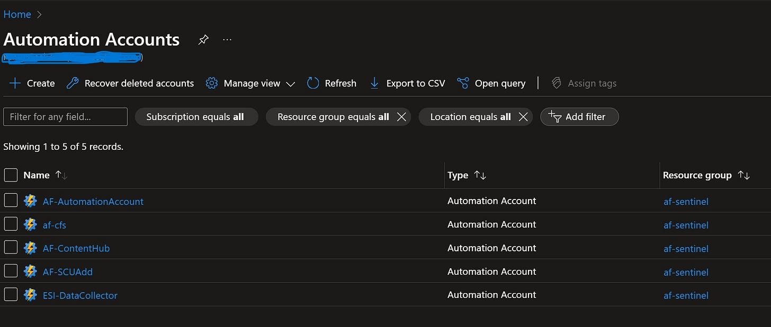Click the ESI-DataCollector automation icon
Image resolution: width=771 pixels, height=327 pixels.
point(30,295)
